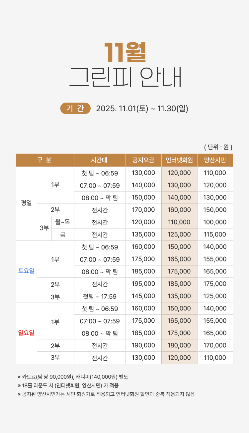
Task: Click the 195,000 price cell
Action: 143,284
